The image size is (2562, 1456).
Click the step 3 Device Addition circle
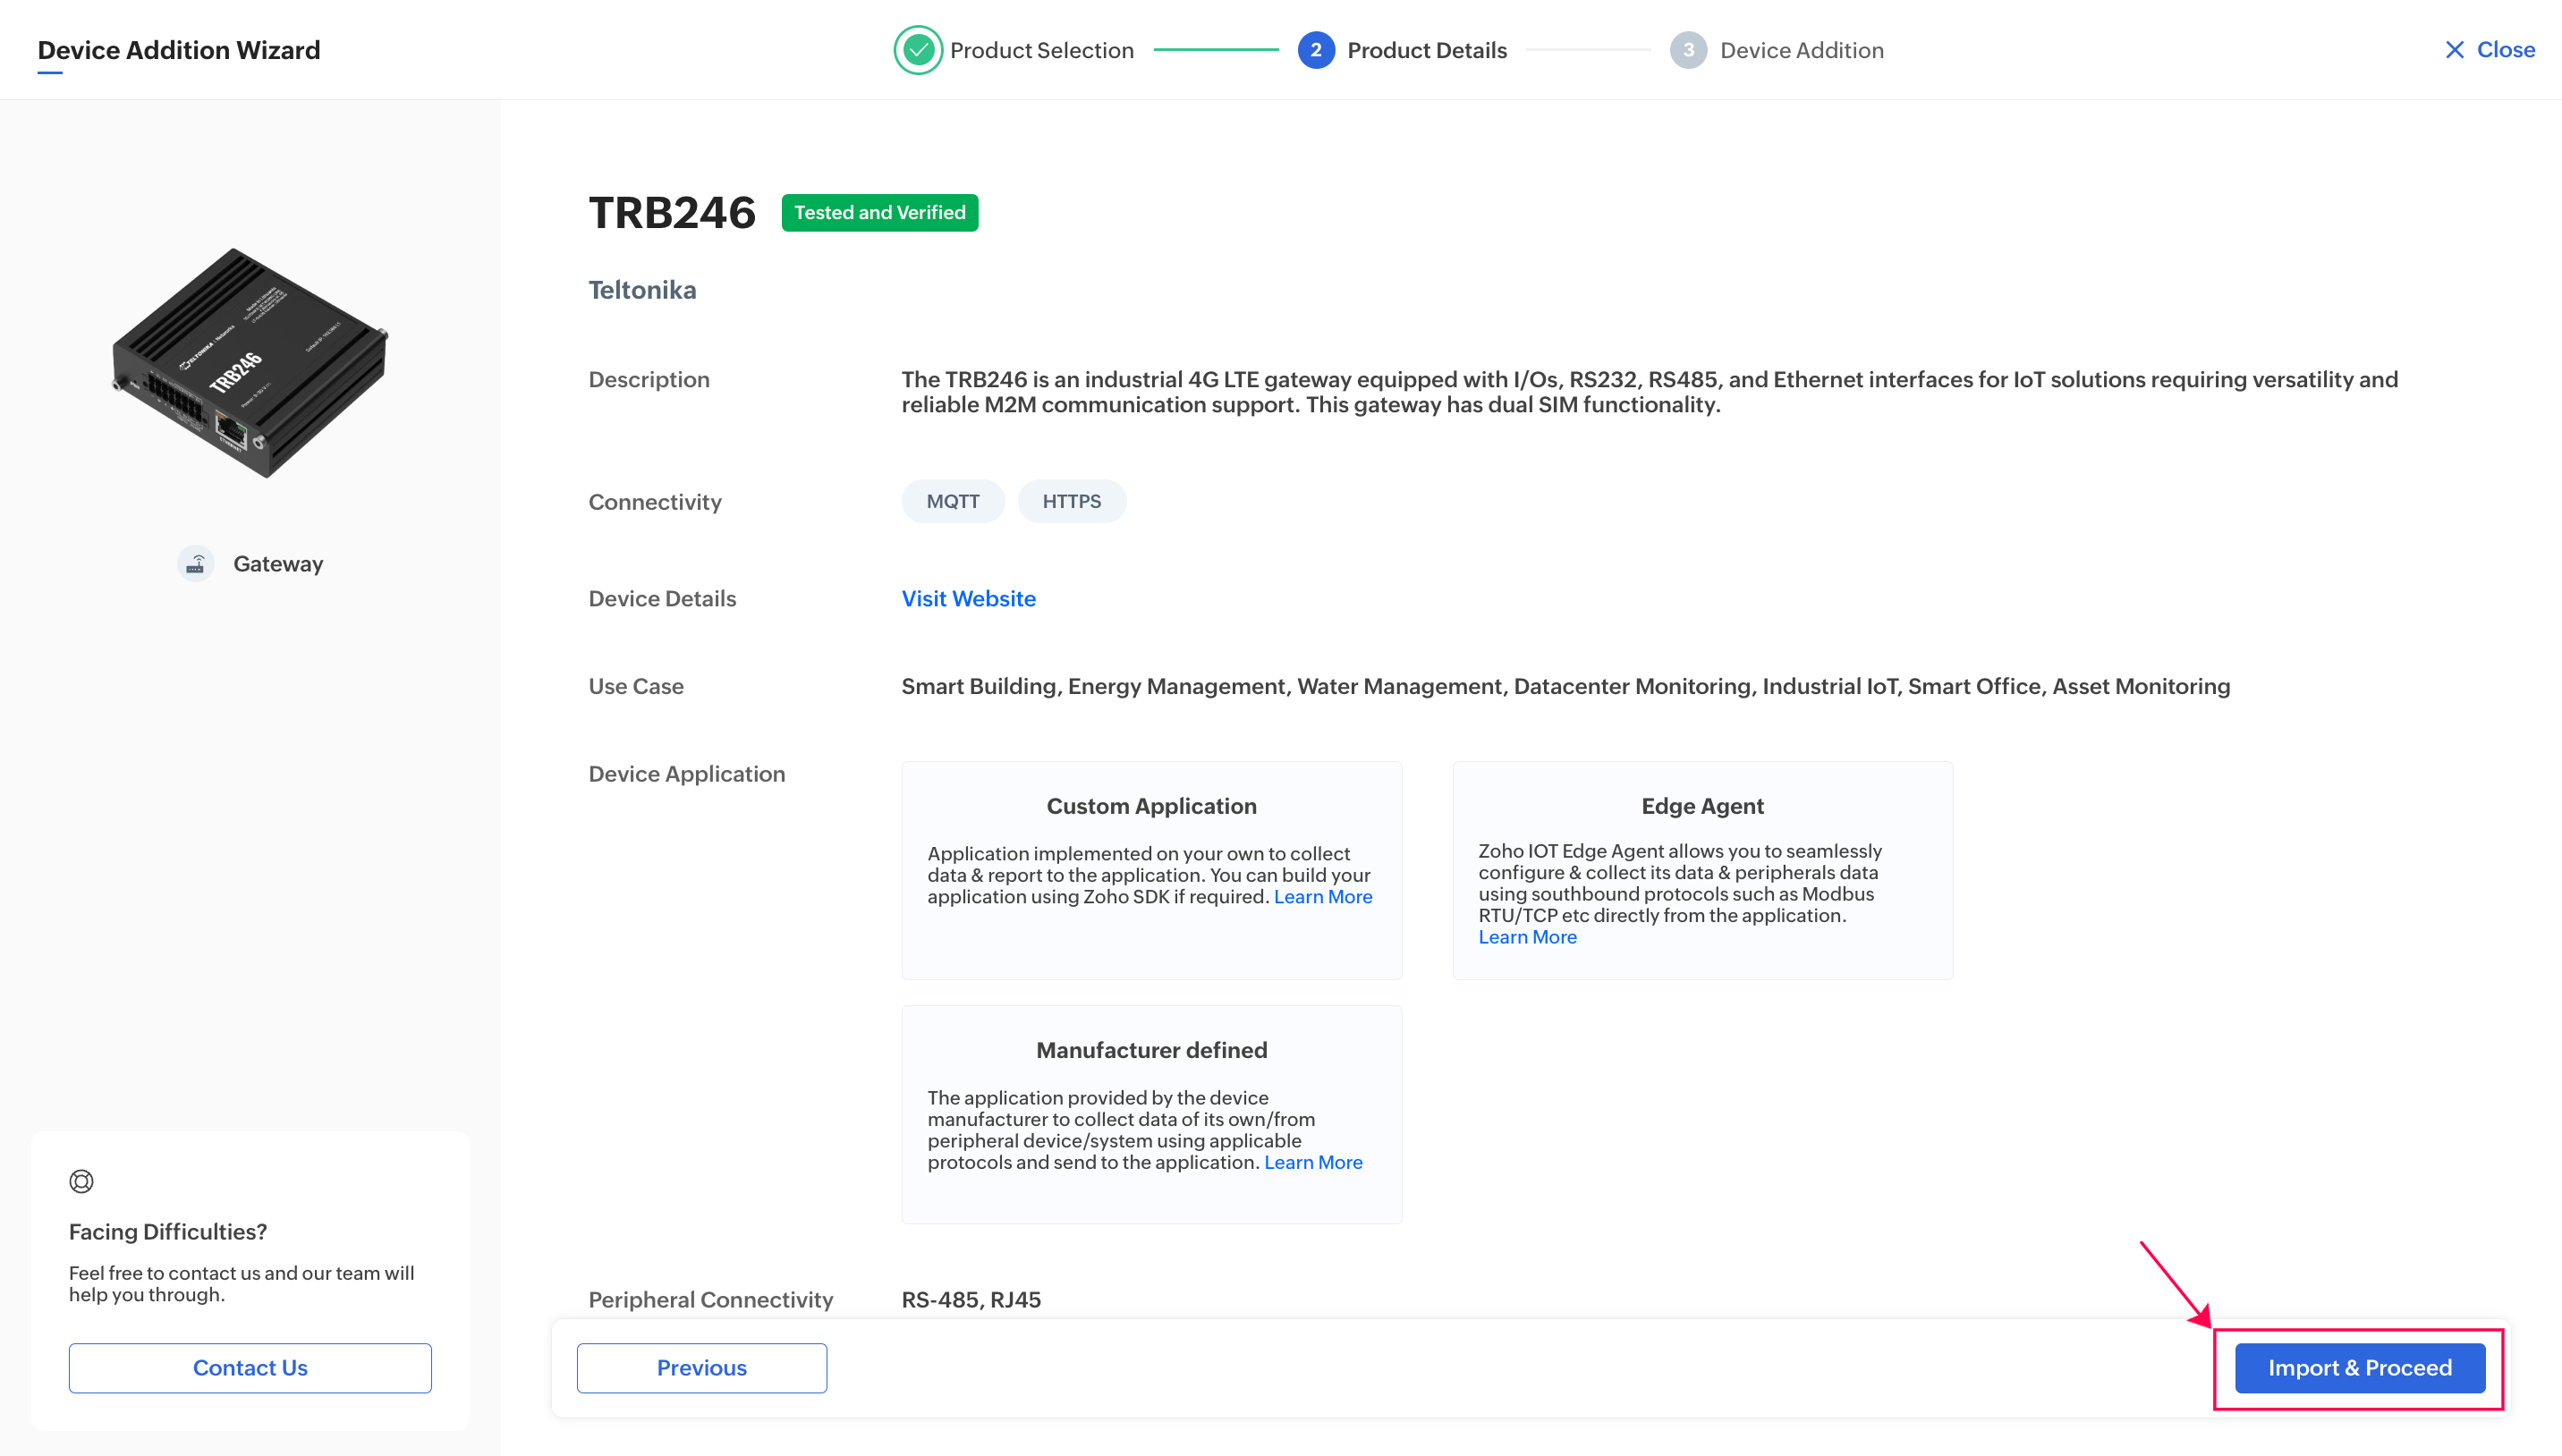[x=1687, y=50]
